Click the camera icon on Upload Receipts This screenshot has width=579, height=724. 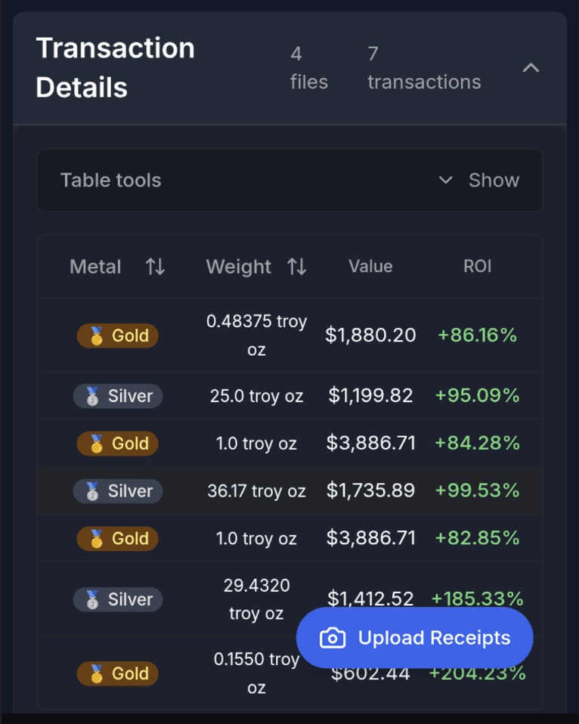click(x=332, y=639)
